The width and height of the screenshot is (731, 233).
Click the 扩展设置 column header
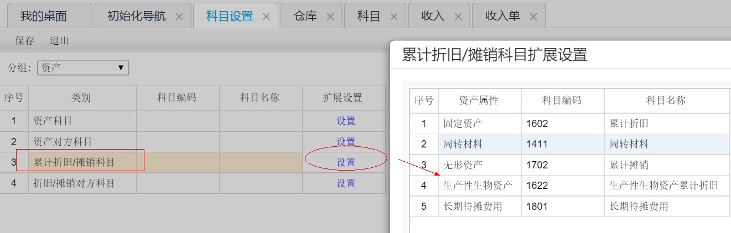[344, 98]
